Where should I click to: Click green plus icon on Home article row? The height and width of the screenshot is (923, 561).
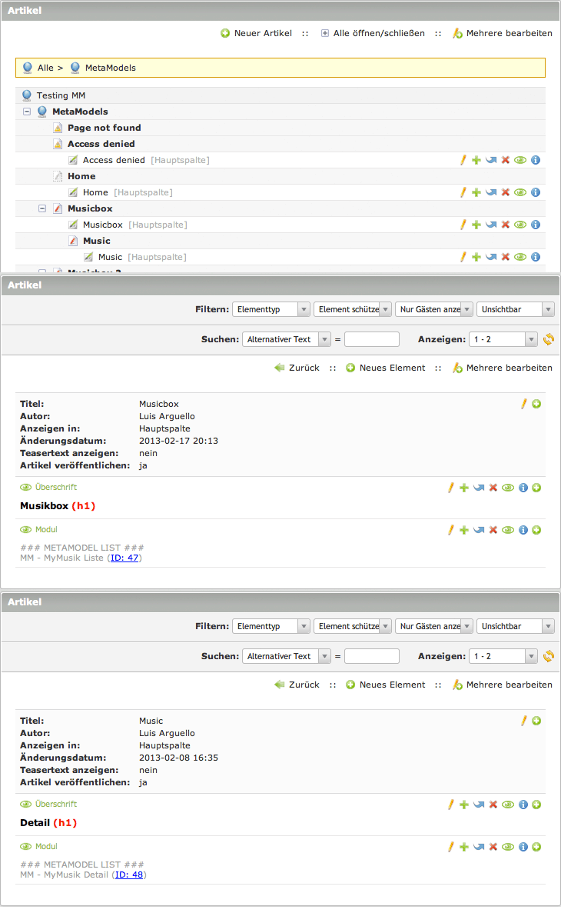coord(476,192)
